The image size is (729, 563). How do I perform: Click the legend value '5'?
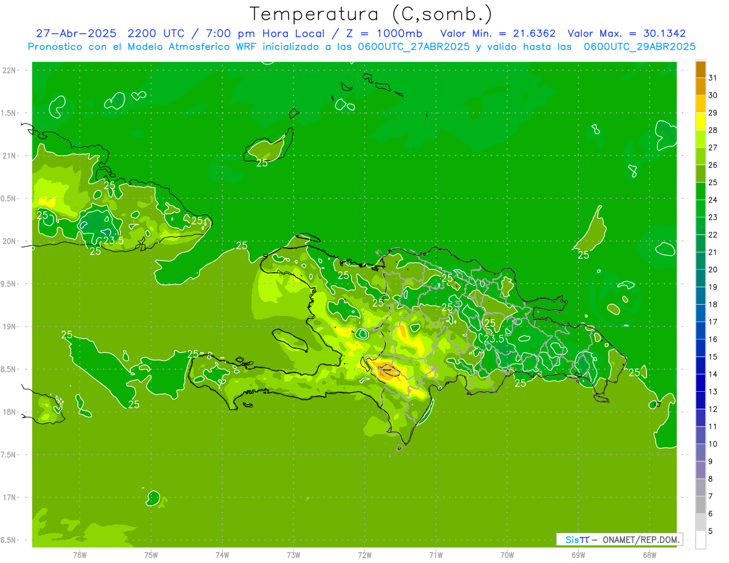[x=711, y=531]
